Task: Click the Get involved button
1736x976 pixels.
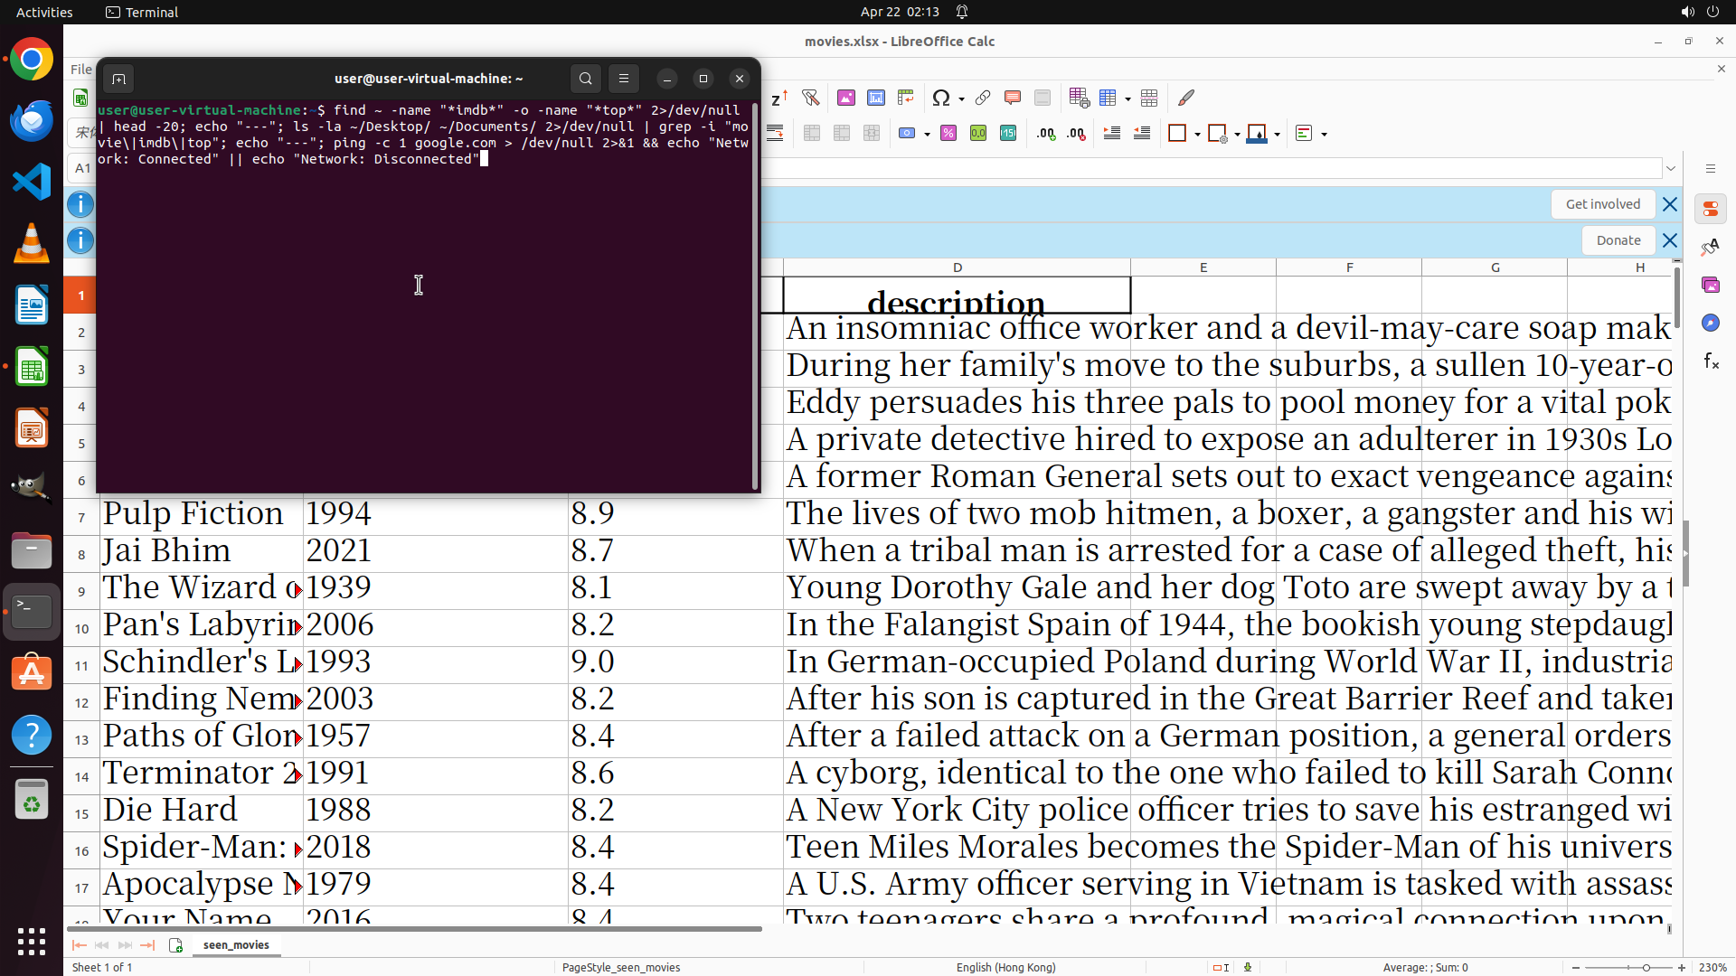Action: point(1603,204)
